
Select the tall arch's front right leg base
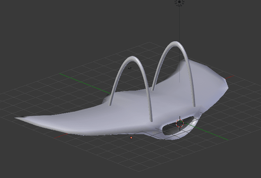[194, 105]
